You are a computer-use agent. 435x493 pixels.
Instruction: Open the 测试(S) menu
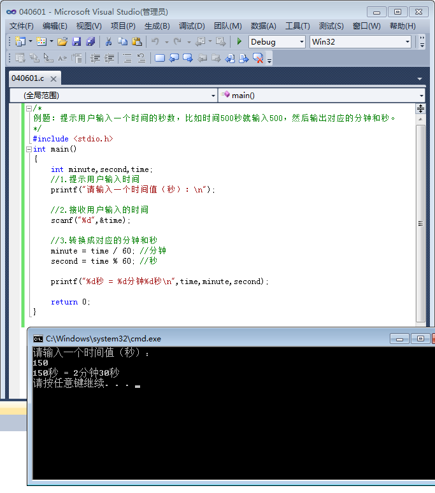[x=331, y=25]
